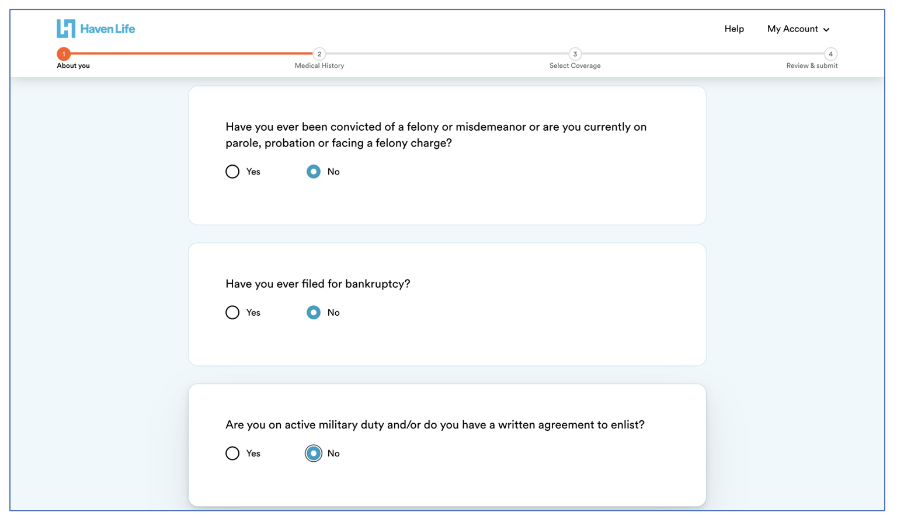Viewport: 897px width, 523px height.
Task: Select No for bankruptcy question
Action: [x=314, y=312]
